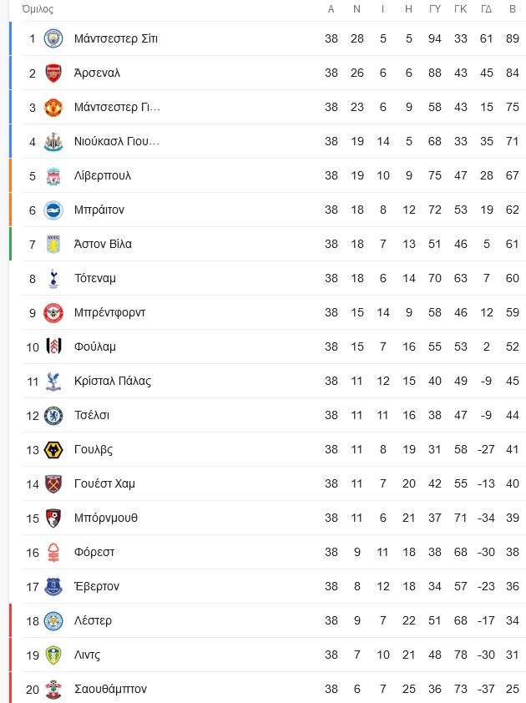Click the Γουέστ Χαμ team name
This screenshot has height=703, width=526.
104,483
